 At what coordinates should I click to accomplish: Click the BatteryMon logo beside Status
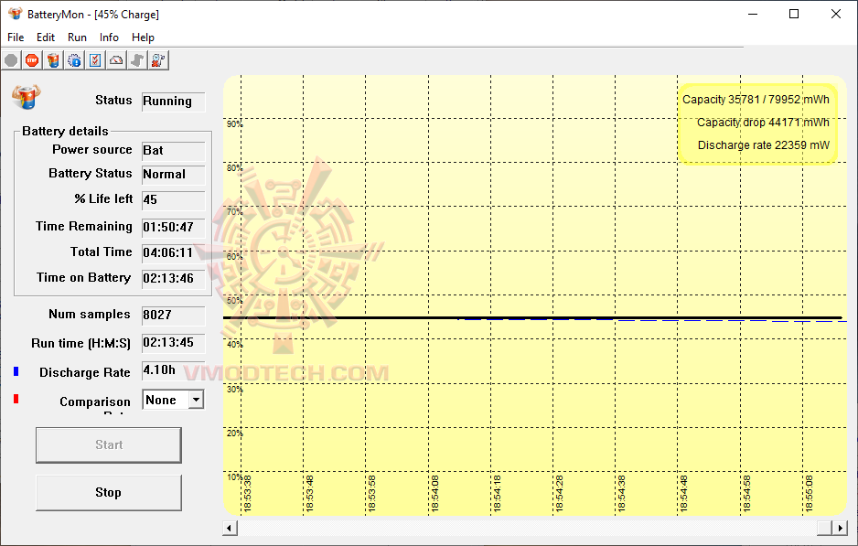coord(27,97)
